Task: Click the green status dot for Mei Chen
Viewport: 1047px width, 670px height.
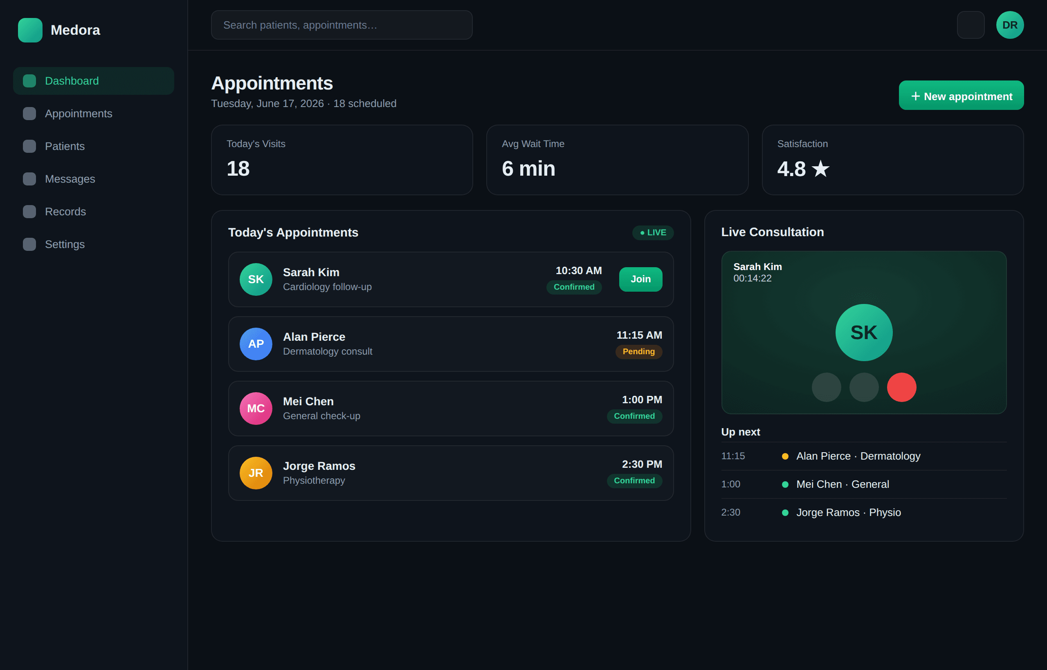Action: (x=785, y=485)
